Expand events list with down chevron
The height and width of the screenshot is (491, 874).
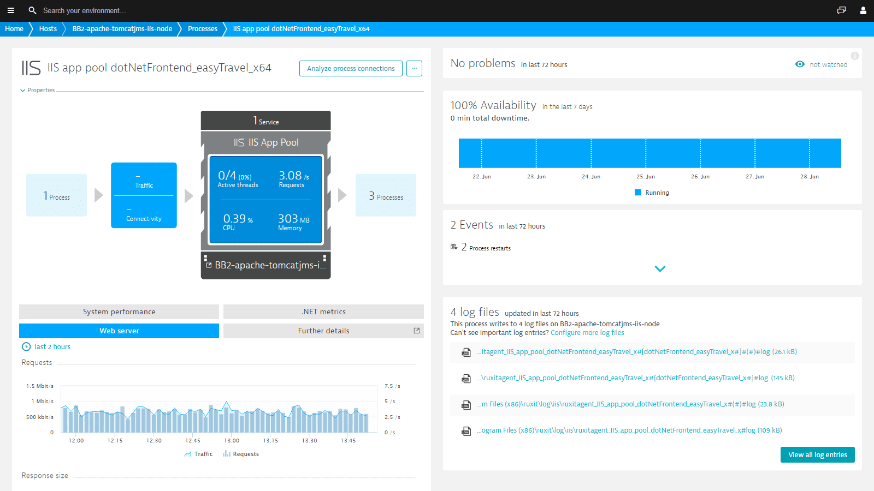(x=660, y=268)
